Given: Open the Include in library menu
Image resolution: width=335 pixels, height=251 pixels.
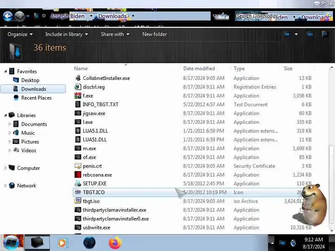Looking at the screenshot, I should 67,34.
